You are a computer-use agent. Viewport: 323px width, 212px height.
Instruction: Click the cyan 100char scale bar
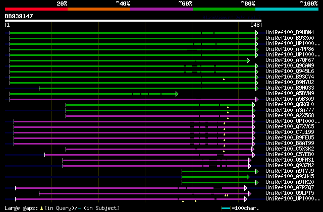[226, 208]
